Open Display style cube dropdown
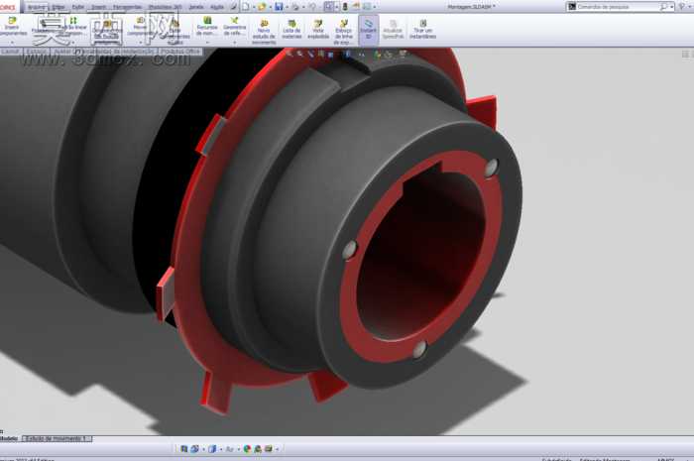Image resolution: width=694 pixels, height=461 pixels. coord(348,54)
